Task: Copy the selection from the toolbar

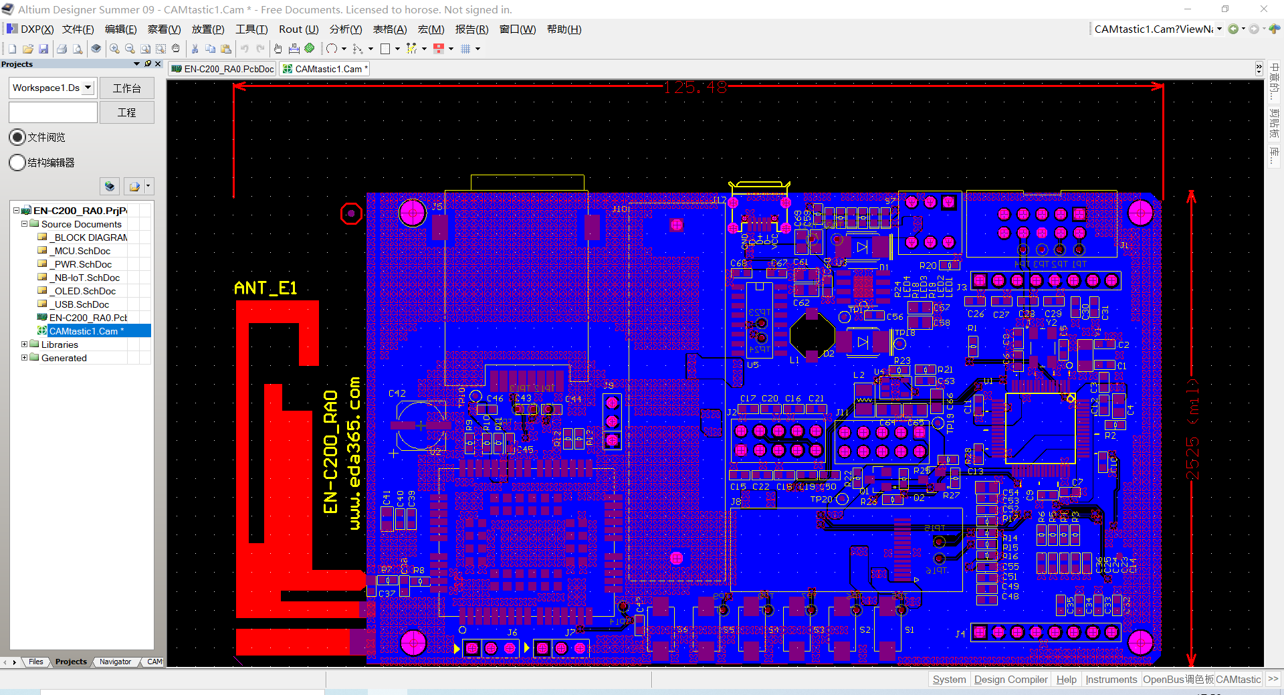Action: (x=210, y=49)
